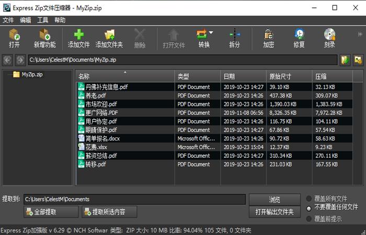Select the file 眼睛保护.pdf

[x=101, y=130]
